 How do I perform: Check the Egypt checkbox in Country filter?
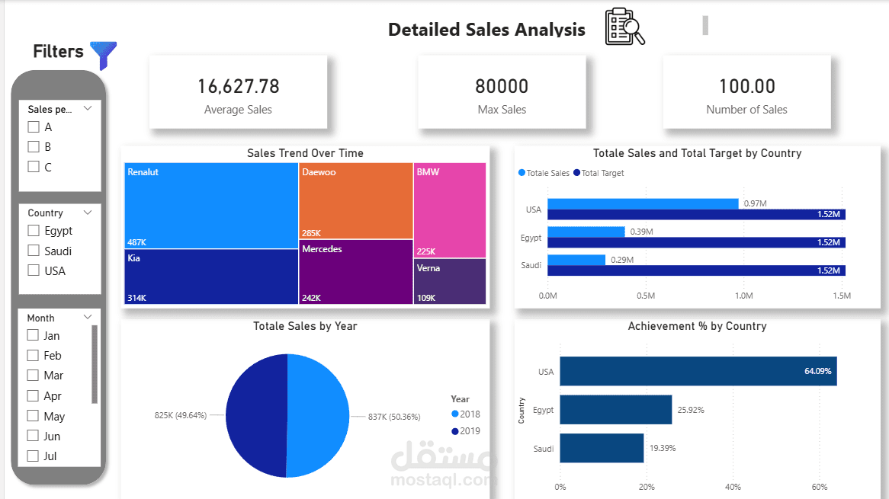pyautogui.click(x=34, y=230)
